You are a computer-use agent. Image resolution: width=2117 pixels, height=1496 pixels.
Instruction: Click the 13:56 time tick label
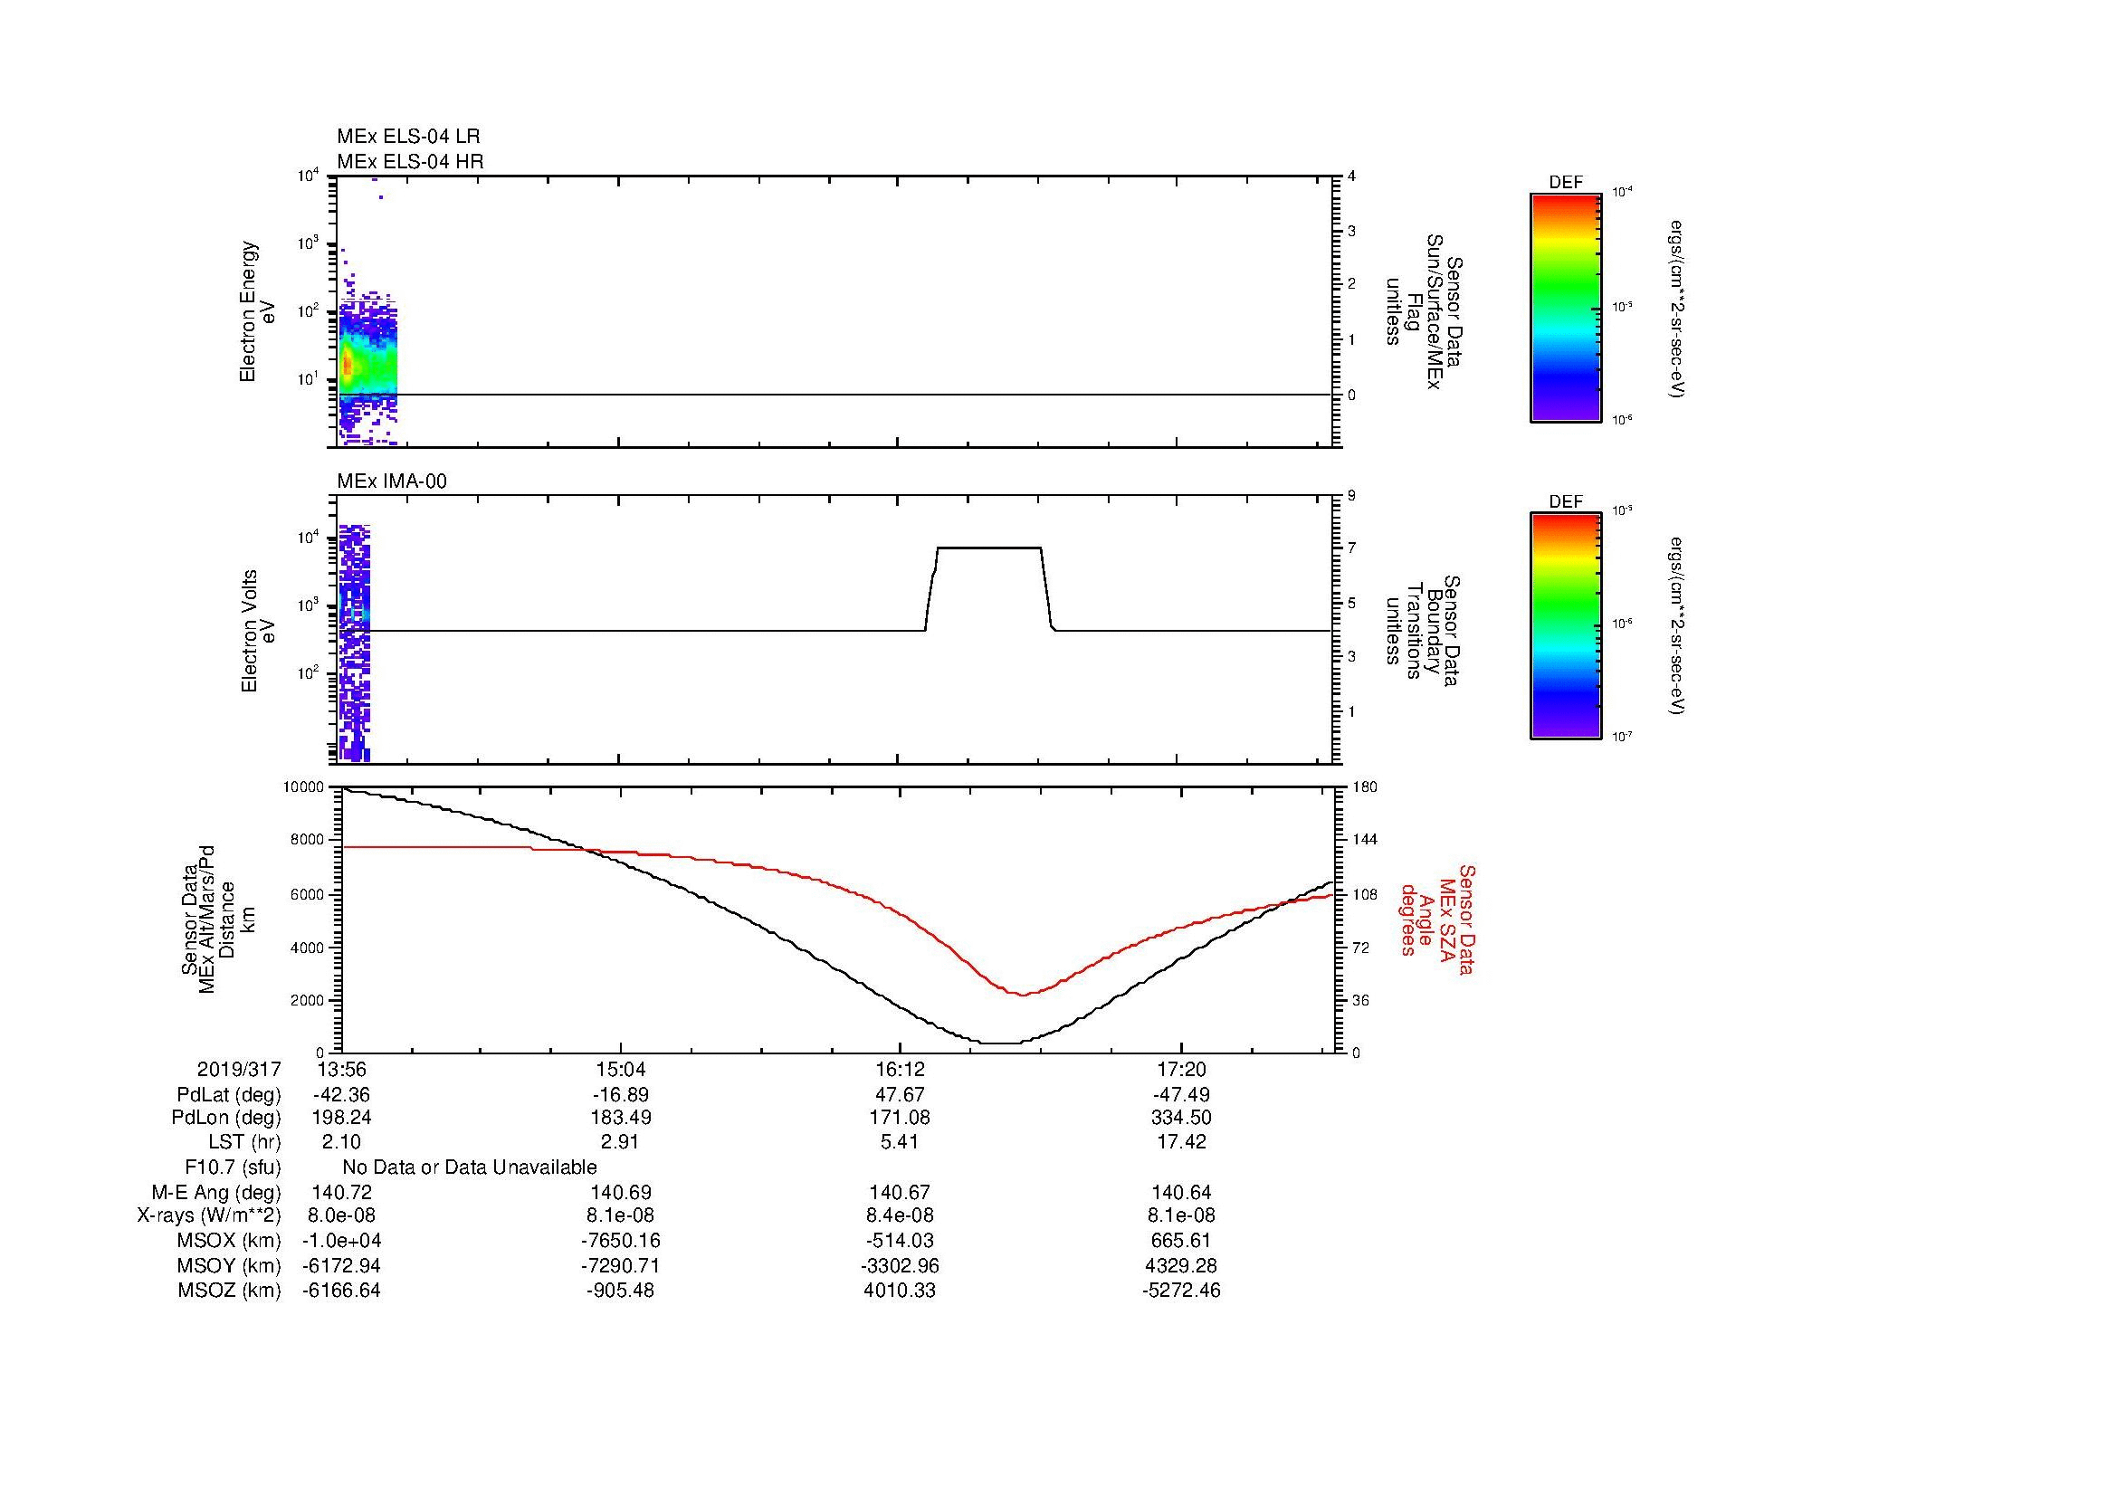342,1069
